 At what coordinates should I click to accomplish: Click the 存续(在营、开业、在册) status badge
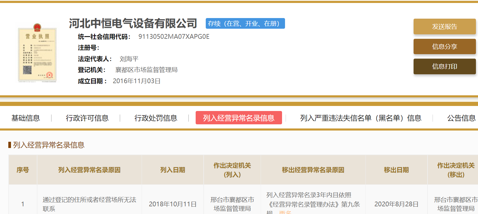pyautogui.click(x=245, y=23)
